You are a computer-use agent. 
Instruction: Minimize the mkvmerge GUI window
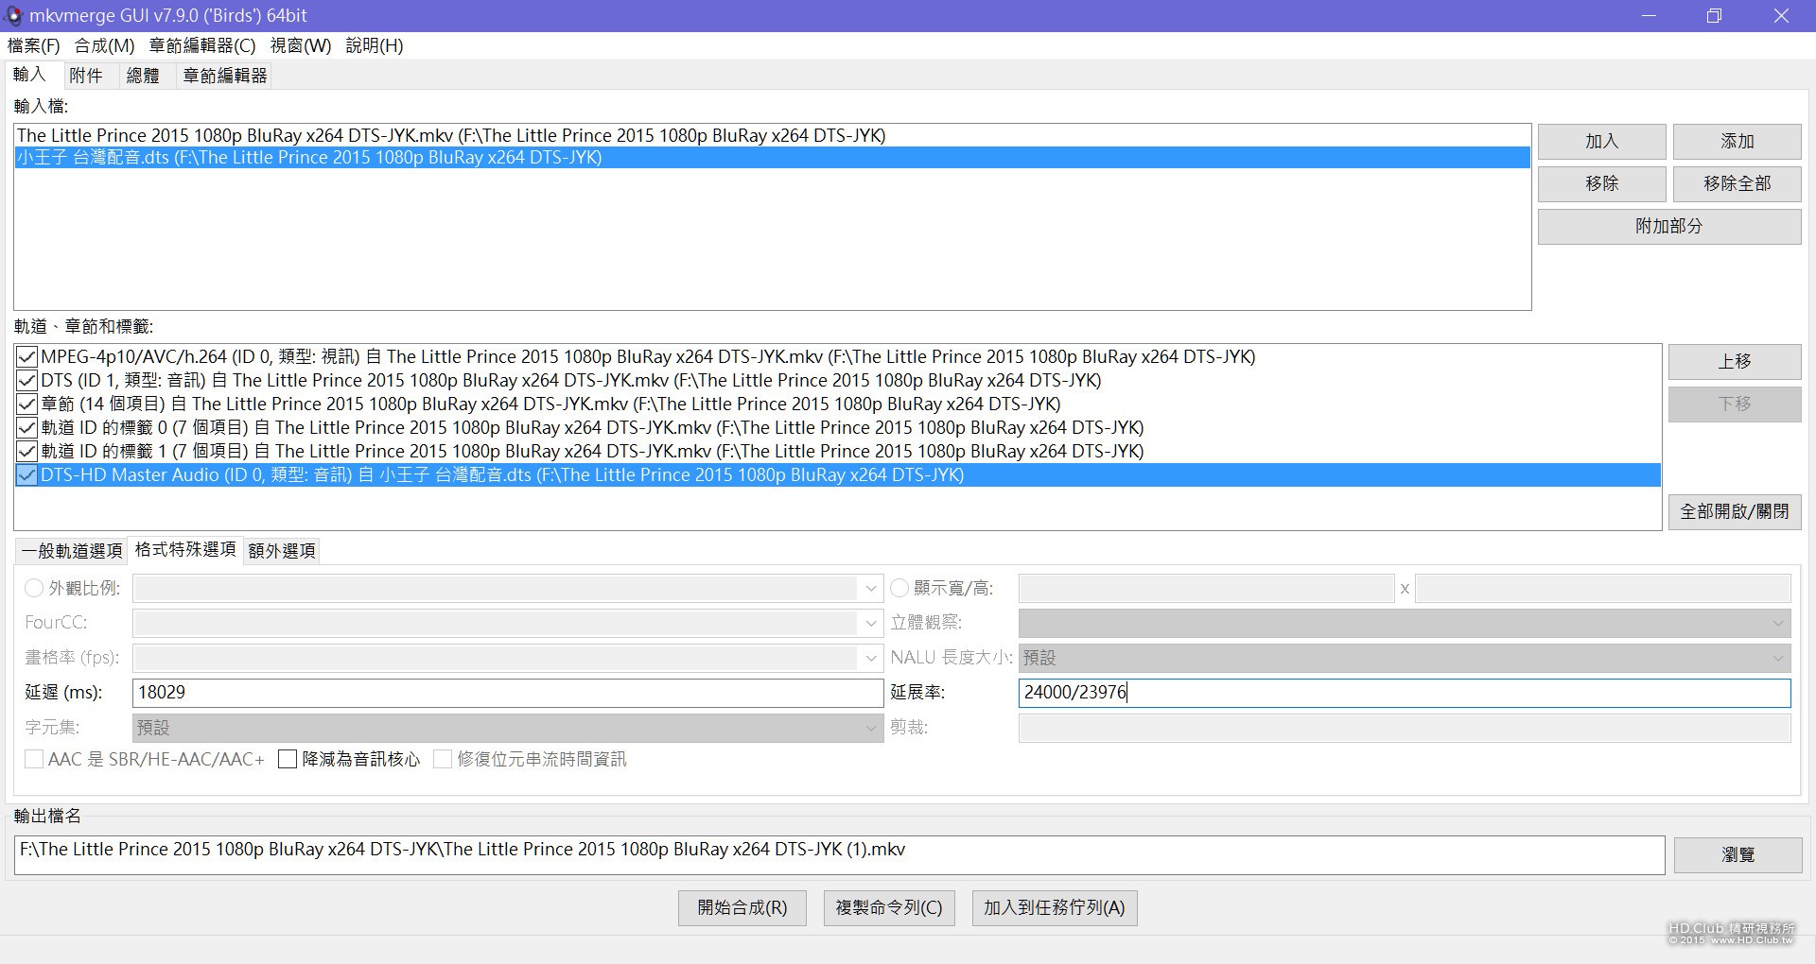[1650, 15]
